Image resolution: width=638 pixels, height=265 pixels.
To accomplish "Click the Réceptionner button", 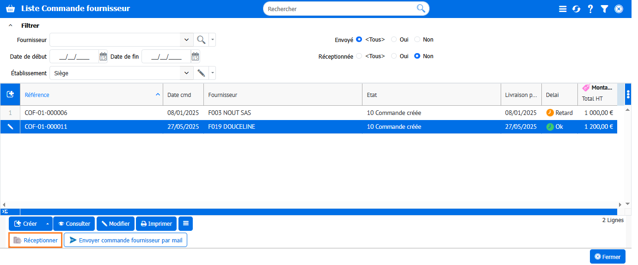I will pos(36,240).
